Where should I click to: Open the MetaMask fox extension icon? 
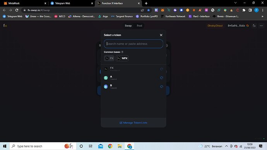(163, 10)
